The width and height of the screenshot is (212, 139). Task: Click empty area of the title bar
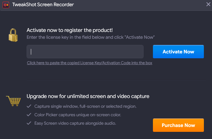coord(140,5)
